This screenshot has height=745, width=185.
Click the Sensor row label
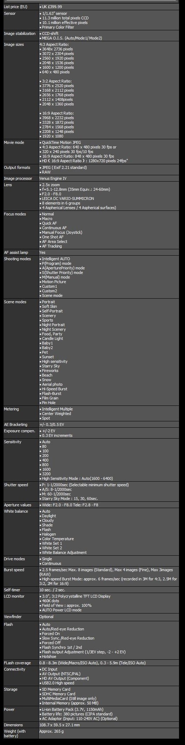10,13
